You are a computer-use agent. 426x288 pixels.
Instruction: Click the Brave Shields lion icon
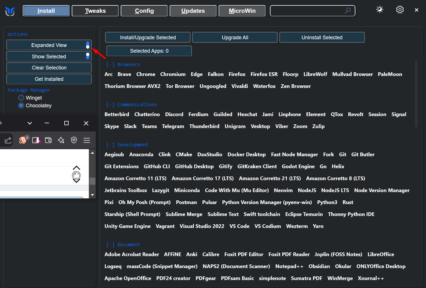[x=23, y=140]
